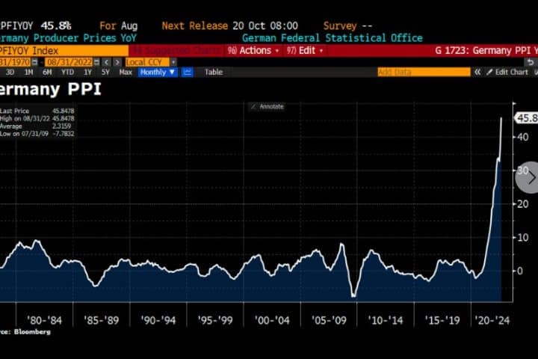The width and height of the screenshot is (538, 359).
Task: Select the line chart type icon
Action: (x=187, y=72)
